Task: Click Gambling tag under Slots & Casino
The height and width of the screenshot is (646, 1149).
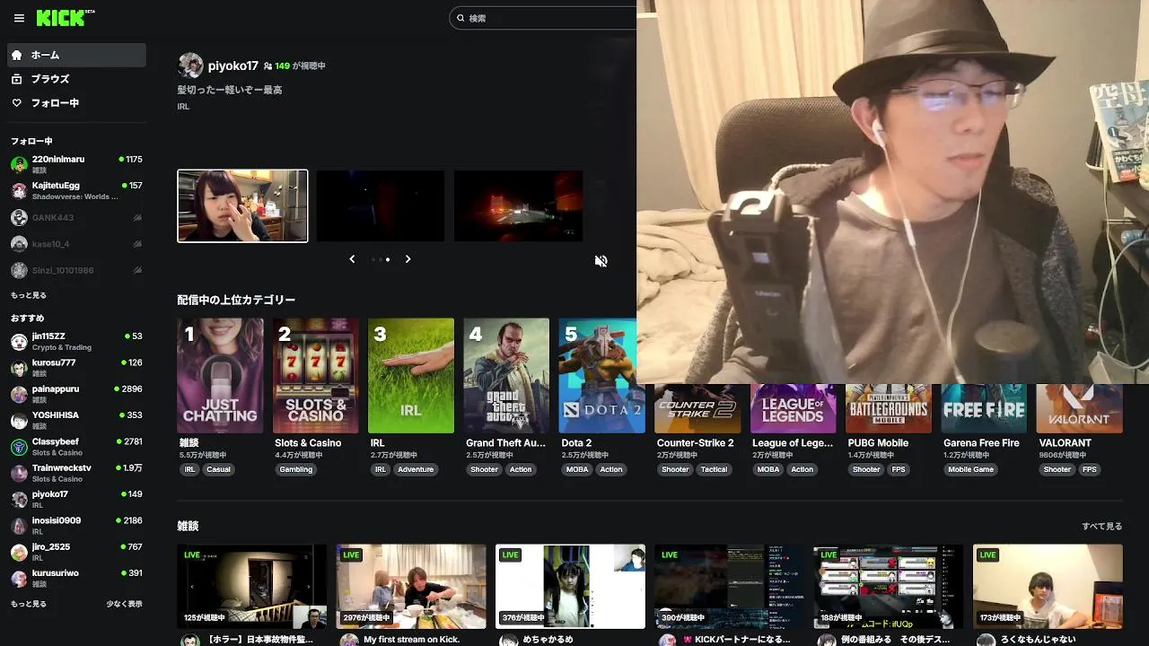Action: click(296, 469)
